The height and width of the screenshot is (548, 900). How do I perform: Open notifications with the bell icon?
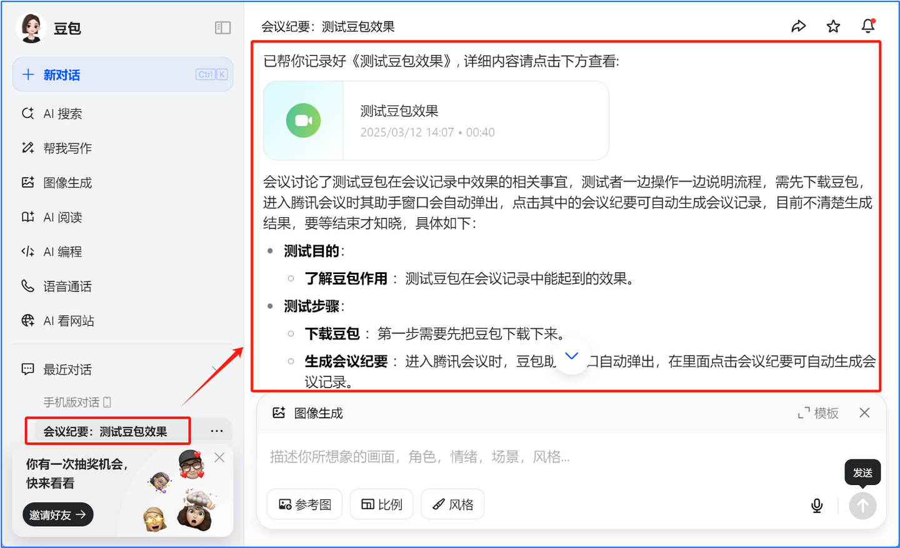[x=868, y=26]
